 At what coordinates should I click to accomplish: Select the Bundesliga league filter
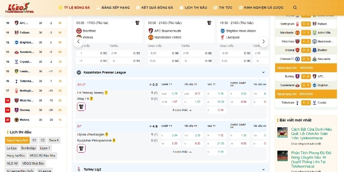pos(28,148)
